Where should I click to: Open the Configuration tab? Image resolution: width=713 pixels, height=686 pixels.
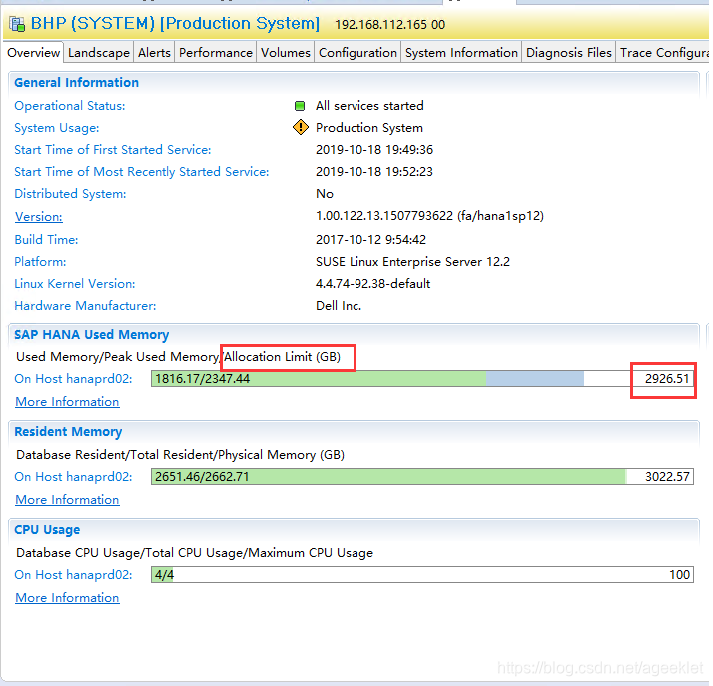357,53
